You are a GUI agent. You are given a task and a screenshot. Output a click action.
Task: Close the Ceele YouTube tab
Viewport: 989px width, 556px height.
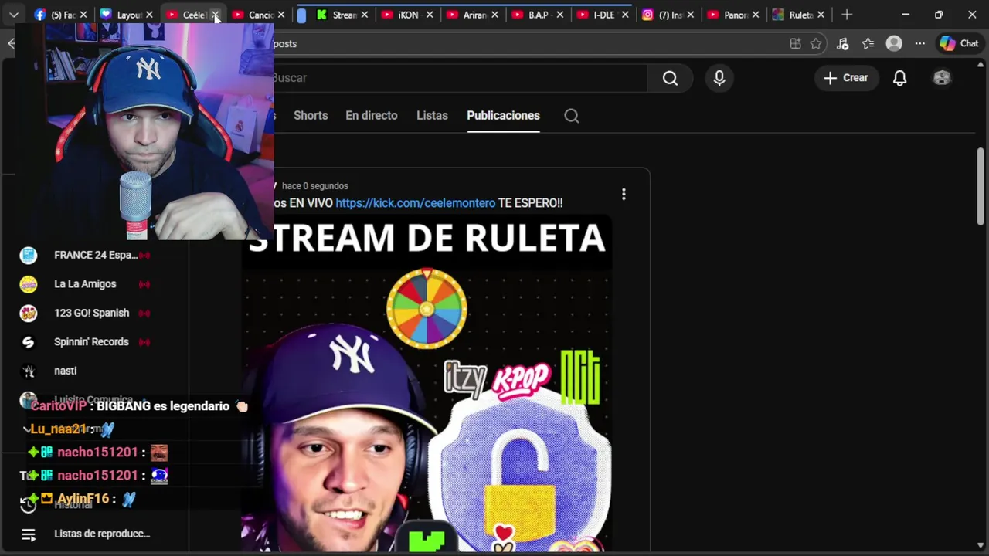pyautogui.click(x=216, y=15)
